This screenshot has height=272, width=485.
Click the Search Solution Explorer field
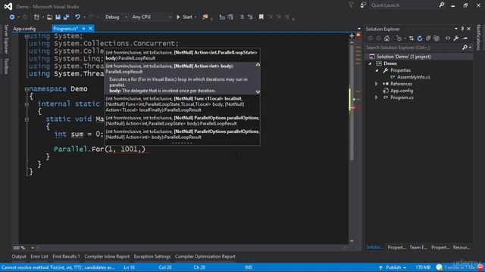coord(414,48)
